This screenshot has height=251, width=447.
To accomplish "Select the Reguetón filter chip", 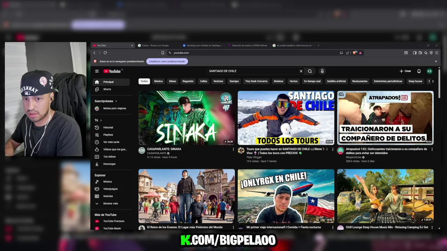I will 188,81.
